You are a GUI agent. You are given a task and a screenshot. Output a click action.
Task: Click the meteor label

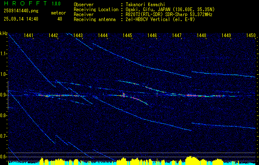pyautogui.click(x=58, y=13)
